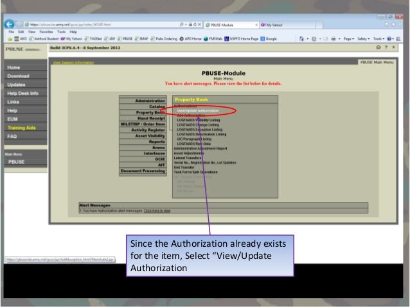Image resolution: width=410 pixels, height=307 pixels.
Task: Open Ashford Student favorites shortcut
Action: pyautogui.click(x=44, y=39)
